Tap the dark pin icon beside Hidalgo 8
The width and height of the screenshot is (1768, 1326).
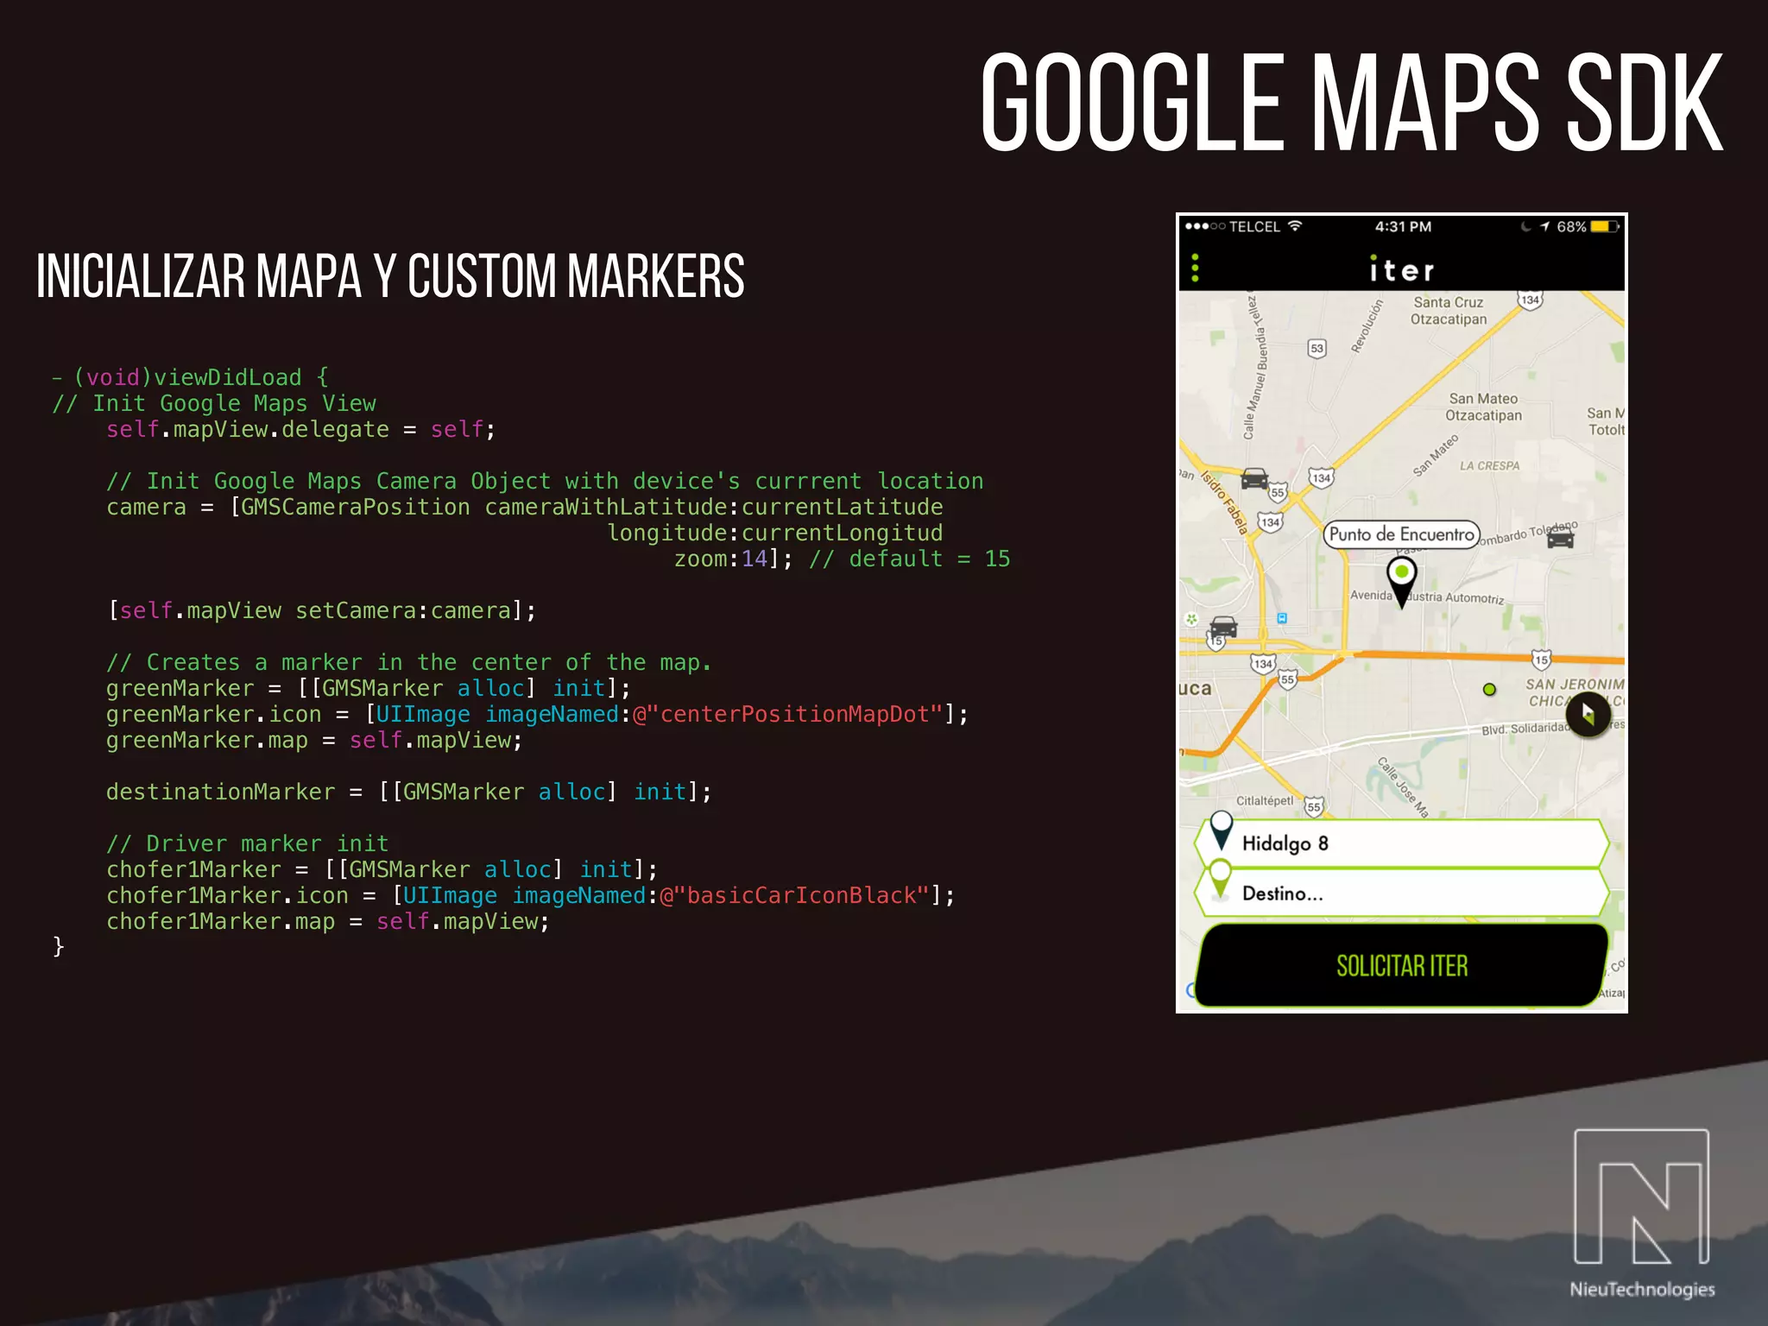[x=1222, y=830]
